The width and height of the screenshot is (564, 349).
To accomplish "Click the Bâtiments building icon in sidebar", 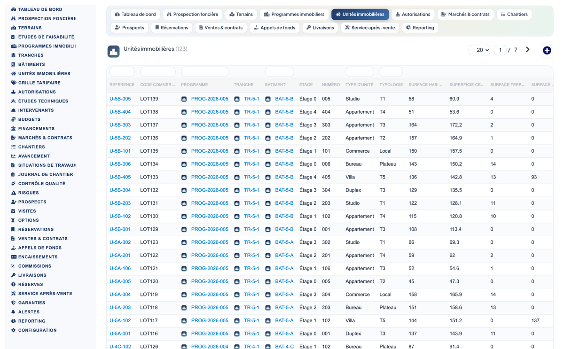I will pos(14,64).
